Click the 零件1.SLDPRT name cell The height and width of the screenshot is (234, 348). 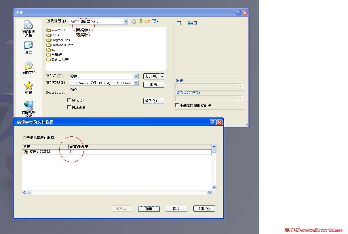click(x=45, y=152)
